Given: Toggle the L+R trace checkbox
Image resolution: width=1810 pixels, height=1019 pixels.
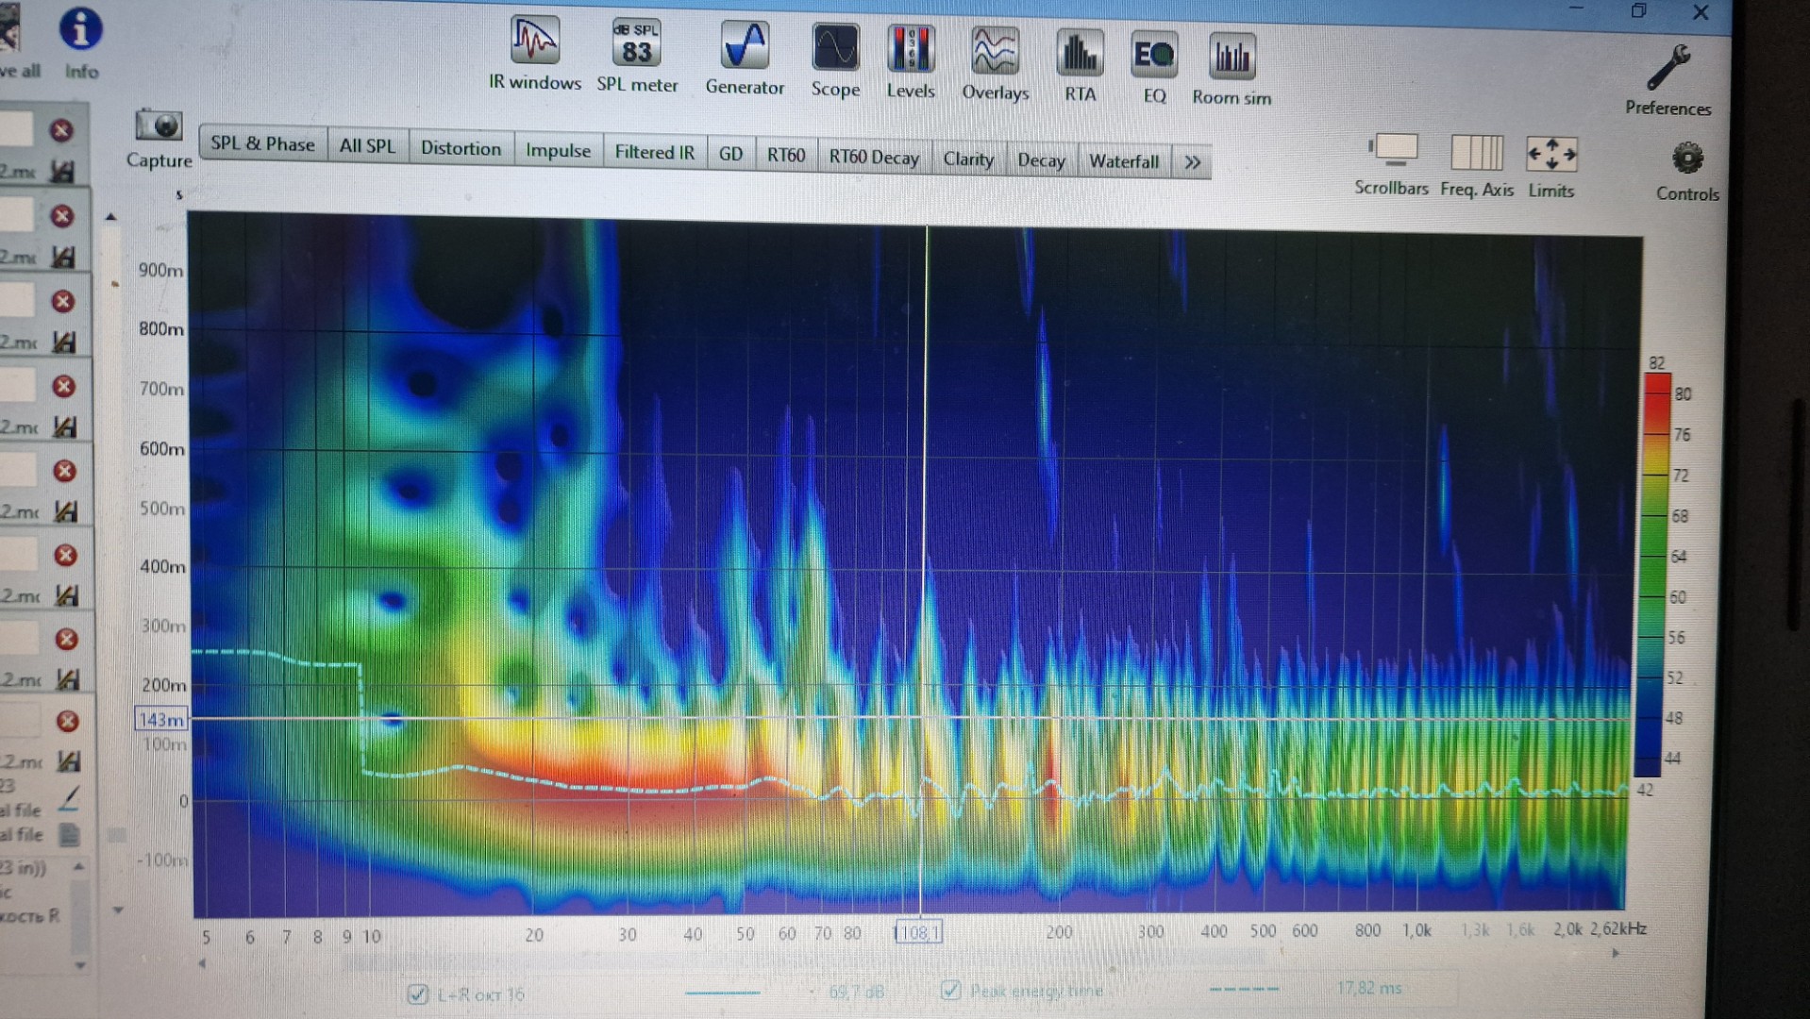Looking at the screenshot, I should [417, 994].
